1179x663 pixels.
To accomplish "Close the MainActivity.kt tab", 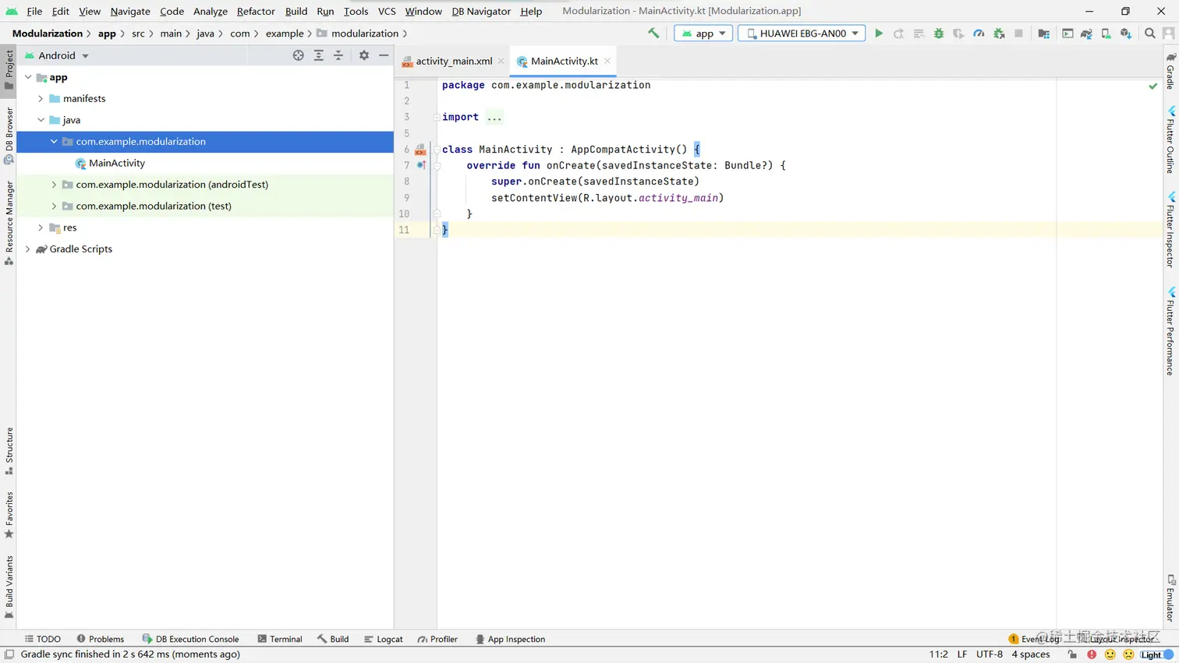I will click(607, 61).
